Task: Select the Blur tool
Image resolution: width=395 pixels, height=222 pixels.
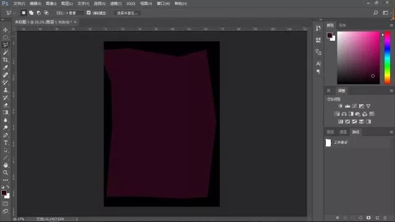Action: click(6, 120)
